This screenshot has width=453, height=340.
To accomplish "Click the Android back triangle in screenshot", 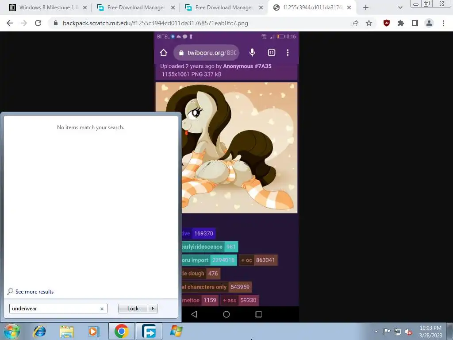I will click(195, 314).
